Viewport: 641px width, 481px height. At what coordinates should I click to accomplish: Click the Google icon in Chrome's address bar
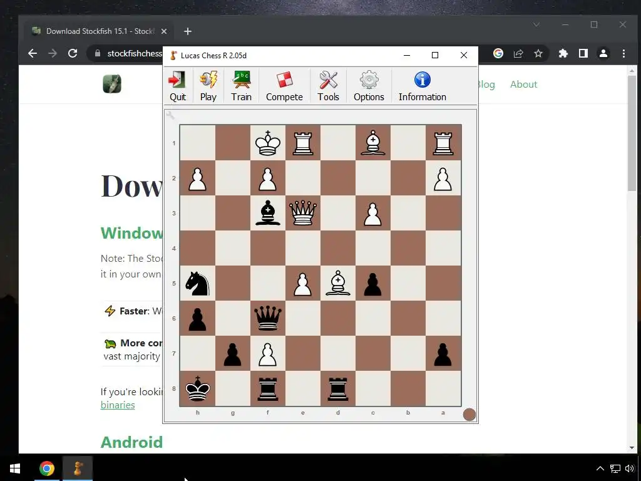498,53
